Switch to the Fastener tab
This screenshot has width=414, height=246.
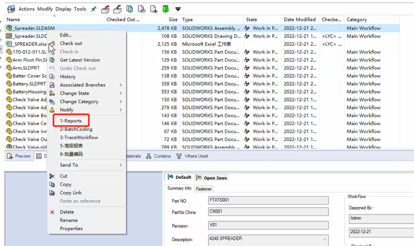click(204, 189)
